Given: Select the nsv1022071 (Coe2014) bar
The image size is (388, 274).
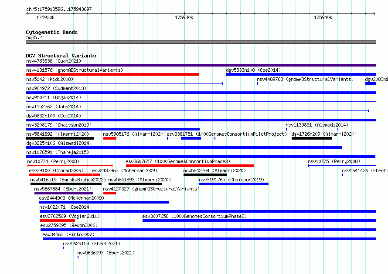Looking at the screenshot, I should tap(208, 211).
